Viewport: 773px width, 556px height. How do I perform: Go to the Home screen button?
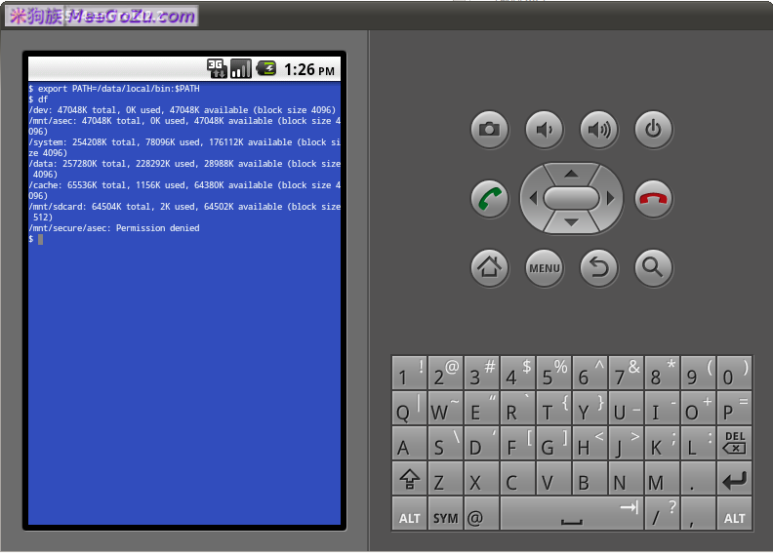(489, 267)
